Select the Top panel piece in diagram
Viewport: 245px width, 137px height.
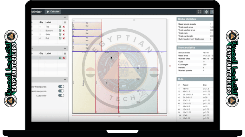pyautogui.click(x=107, y=82)
